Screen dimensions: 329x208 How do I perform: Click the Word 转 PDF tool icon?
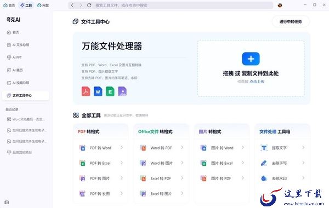pyautogui.click(x=143, y=148)
